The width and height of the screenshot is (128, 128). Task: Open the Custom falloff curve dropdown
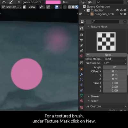pyautogui.click(x=106, y=106)
